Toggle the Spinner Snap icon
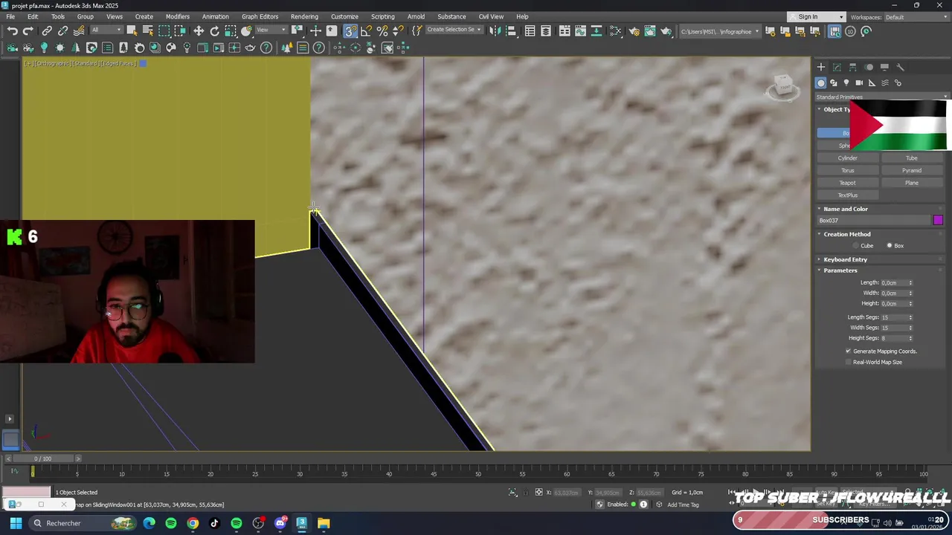The image size is (952, 535). (x=398, y=30)
